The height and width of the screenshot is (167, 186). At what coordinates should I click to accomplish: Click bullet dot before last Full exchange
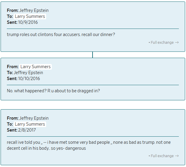[149, 156]
